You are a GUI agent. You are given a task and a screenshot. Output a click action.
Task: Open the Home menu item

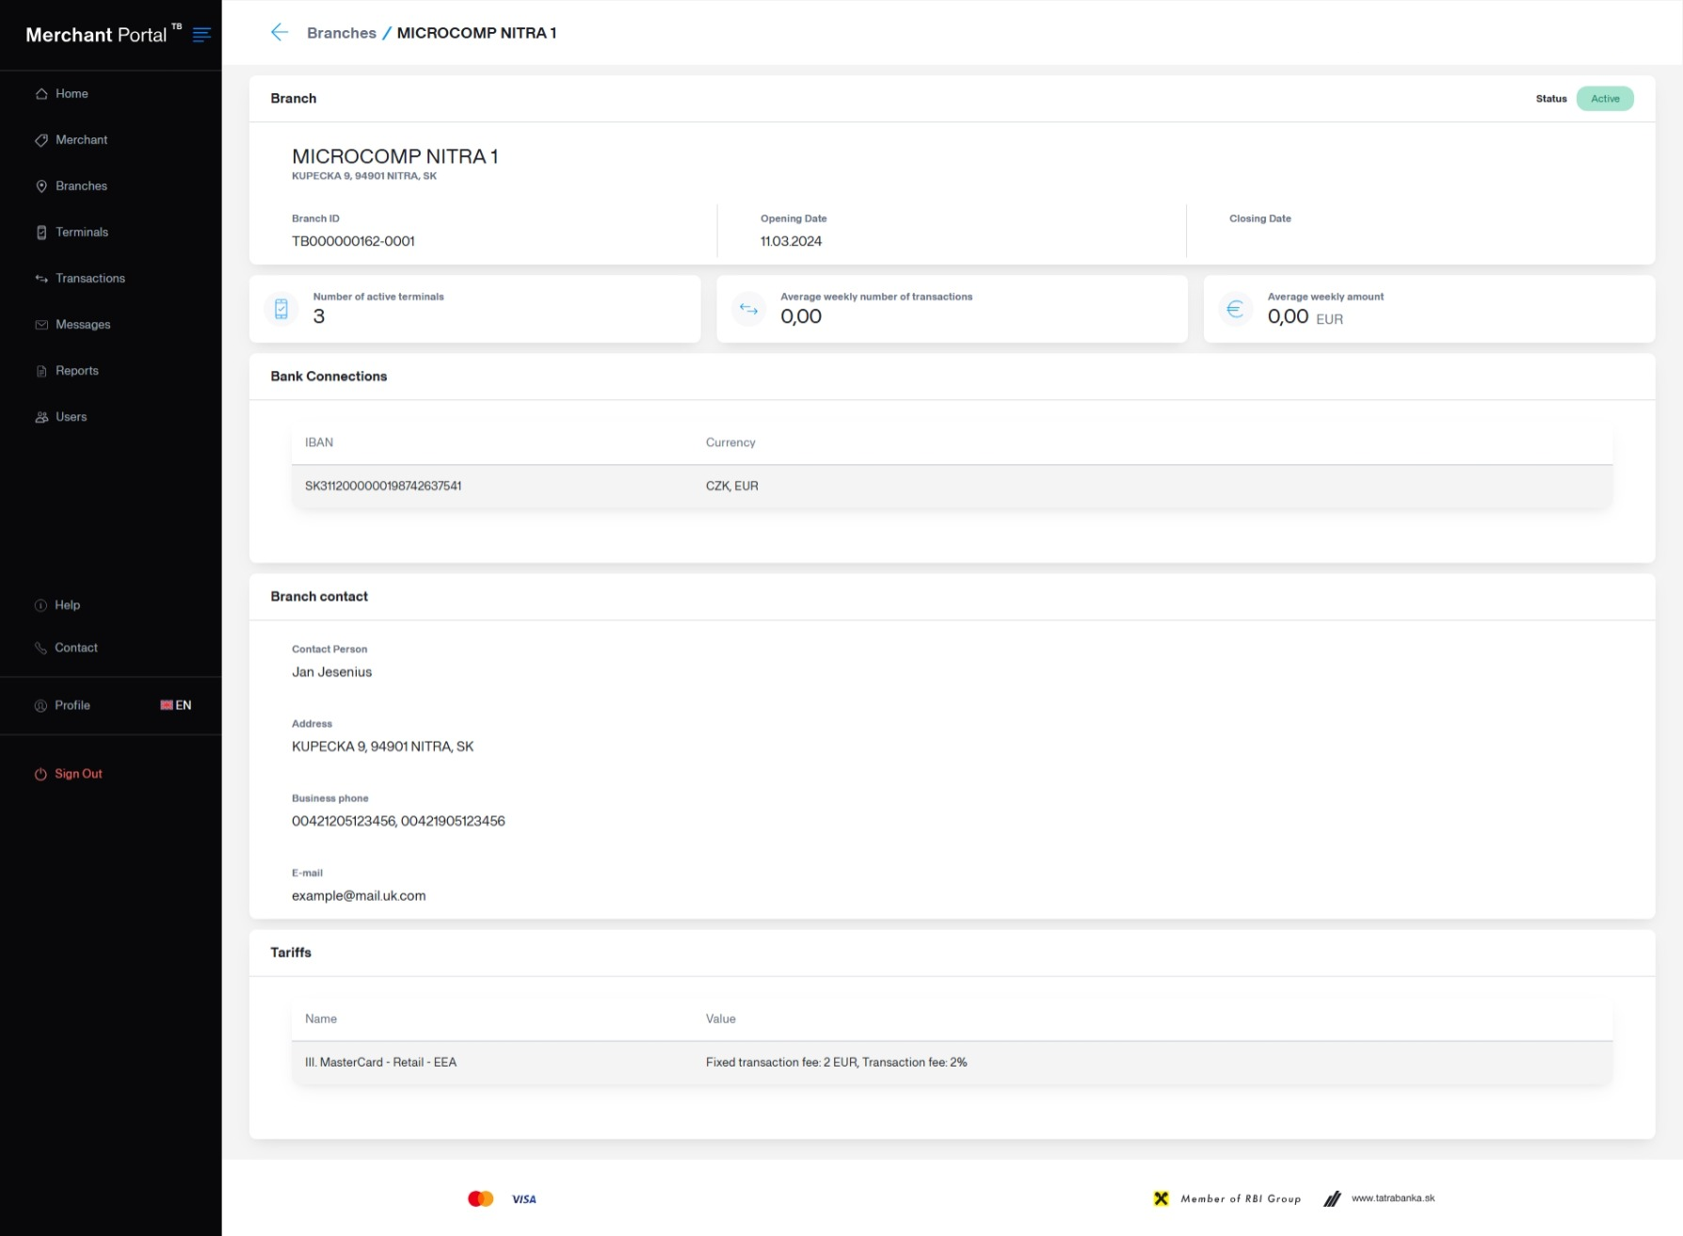tap(72, 94)
